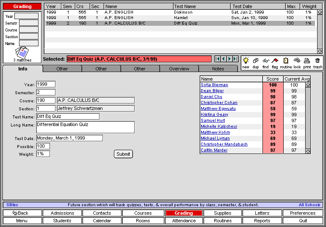326x227 pixels.
Task: Click the Quit button
Action: tap(303, 221)
